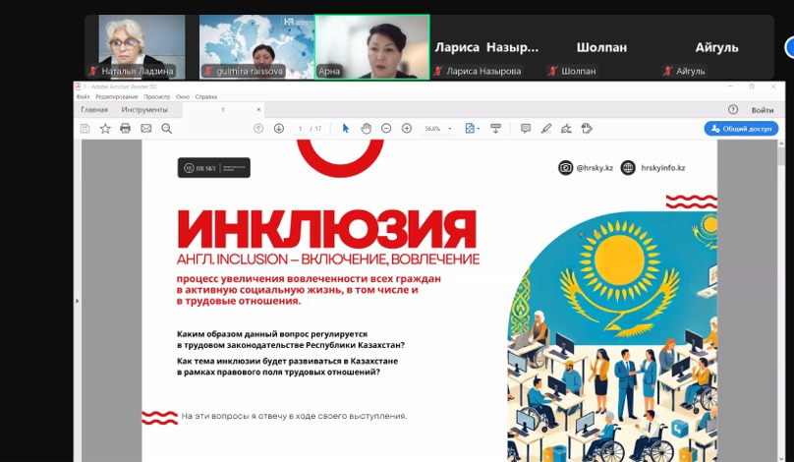Add a comment with the note icon
794x462 pixels.
(526, 128)
